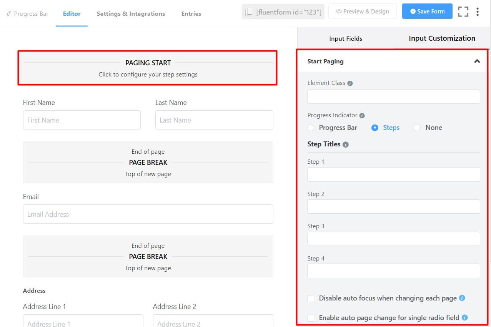Image resolution: width=491 pixels, height=327 pixels.
Task: Click inside the Step 1 title field
Action: (393, 174)
